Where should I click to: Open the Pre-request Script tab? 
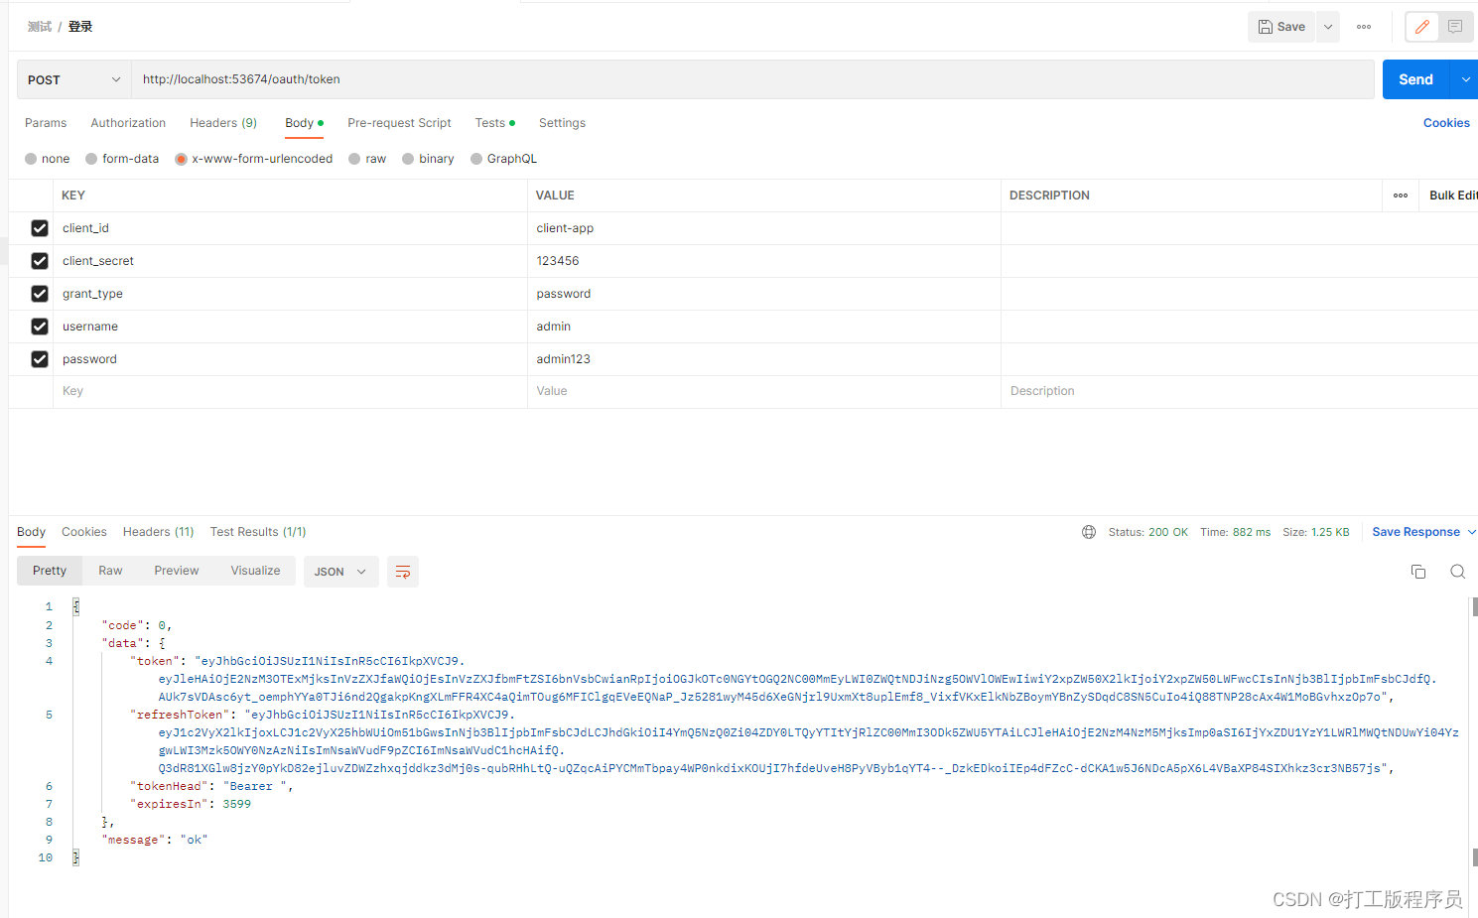(399, 123)
